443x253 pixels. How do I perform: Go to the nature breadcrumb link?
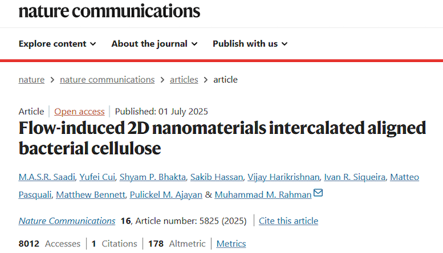click(31, 80)
